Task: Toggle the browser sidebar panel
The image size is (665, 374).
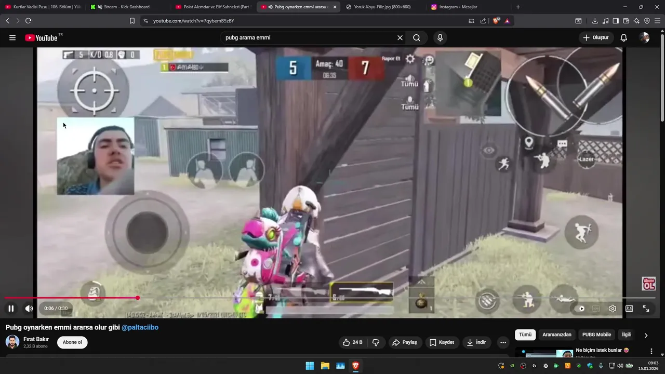Action: tap(616, 21)
